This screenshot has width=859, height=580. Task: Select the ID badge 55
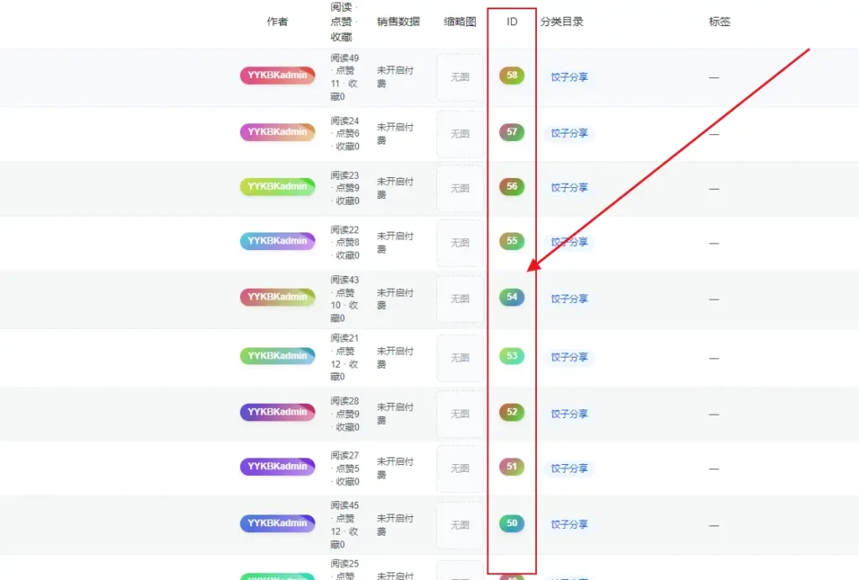tap(510, 242)
